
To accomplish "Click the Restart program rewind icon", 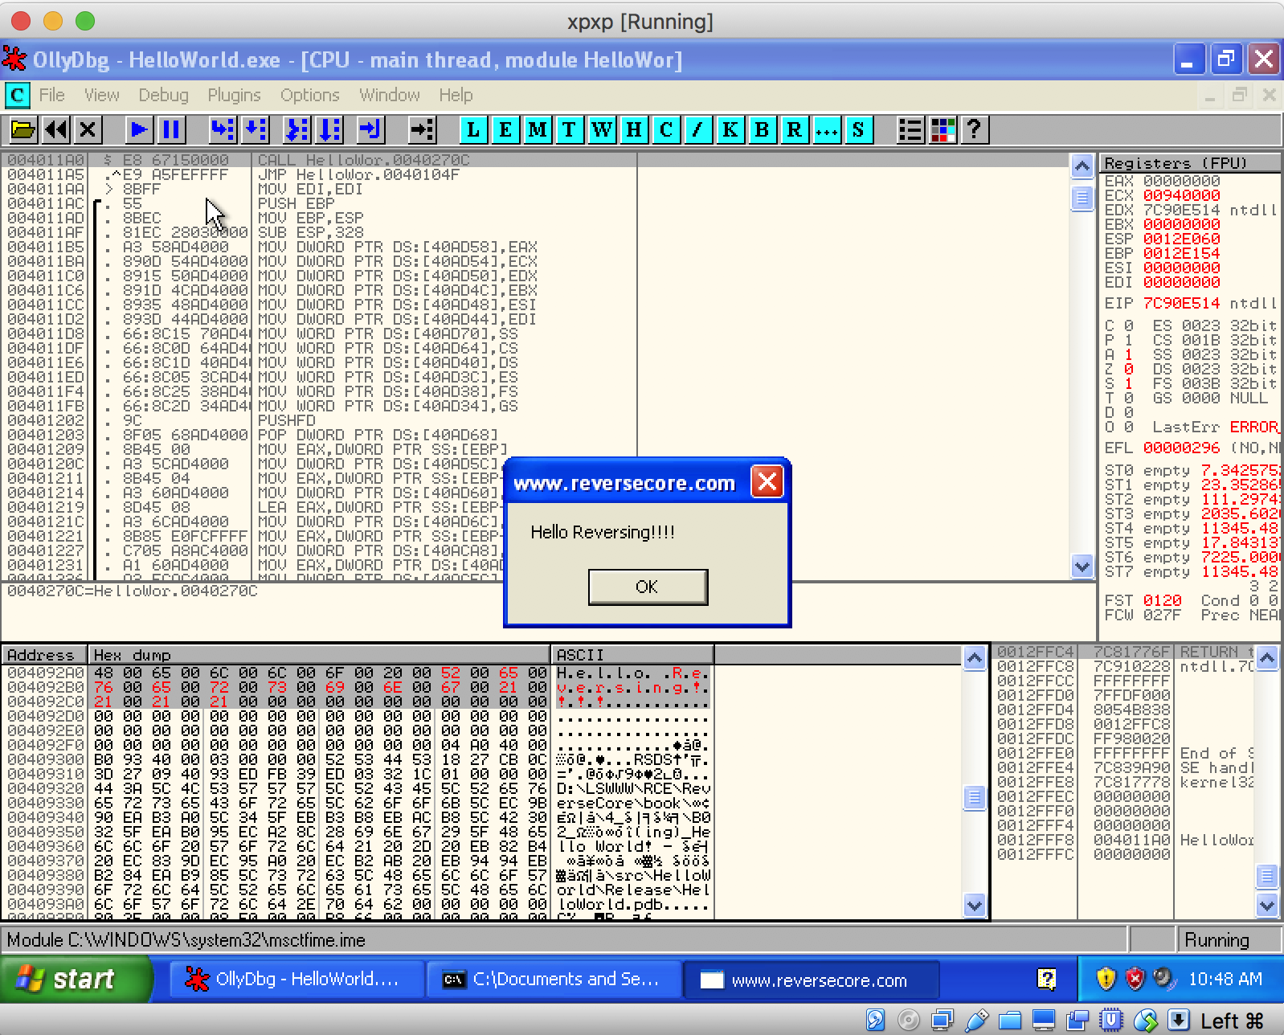I will click(55, 129).
